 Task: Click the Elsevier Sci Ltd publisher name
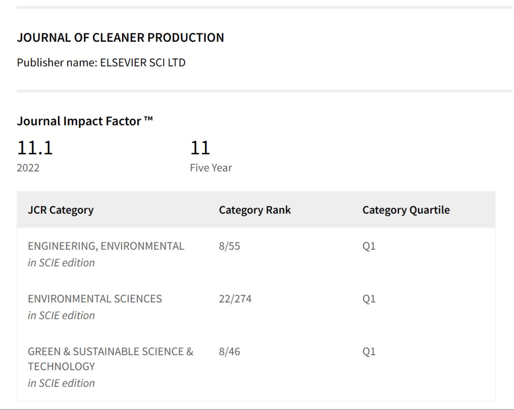tap(101, 63)
